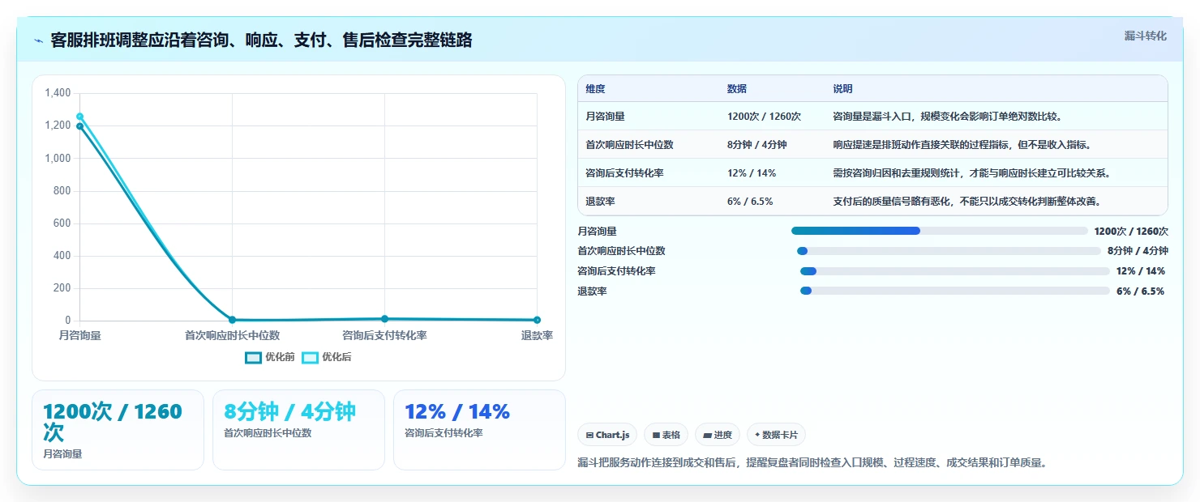The image size is (1200, 502).
Task: Toggle the 优化后 legend series
Action: point(327,357)
